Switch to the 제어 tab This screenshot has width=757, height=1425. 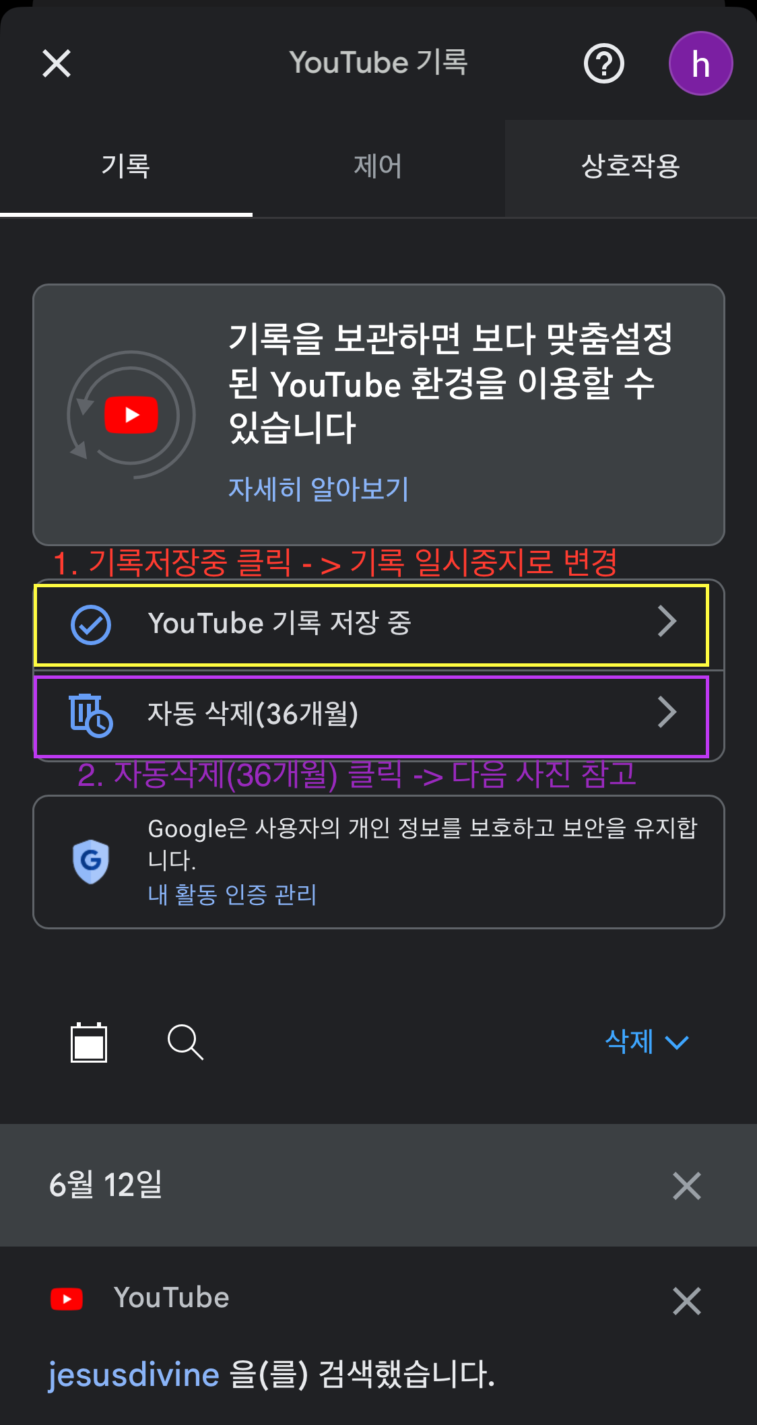(378, 166)
